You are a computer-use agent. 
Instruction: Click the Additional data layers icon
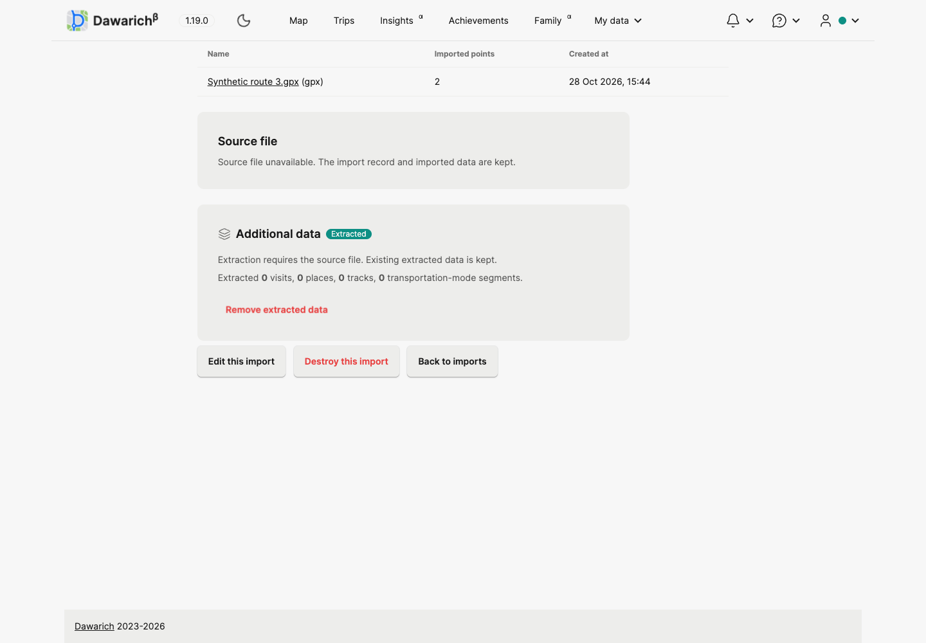(x=224, y=234)
